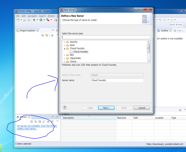Click the Back navigation arrow in toolbar
The image size is (186, 152).
(165, 20)
